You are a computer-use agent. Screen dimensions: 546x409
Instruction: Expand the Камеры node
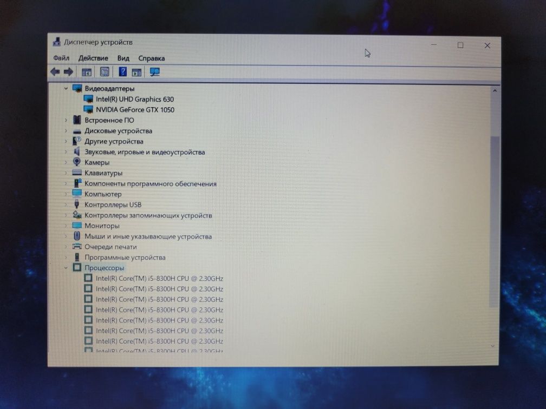66,162
